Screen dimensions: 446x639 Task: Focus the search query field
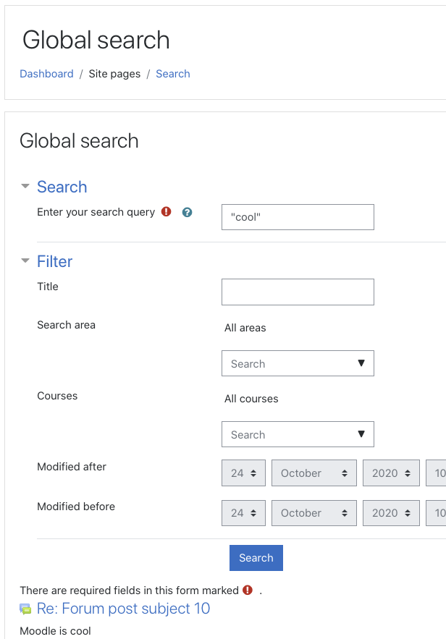tap(298, 217)
